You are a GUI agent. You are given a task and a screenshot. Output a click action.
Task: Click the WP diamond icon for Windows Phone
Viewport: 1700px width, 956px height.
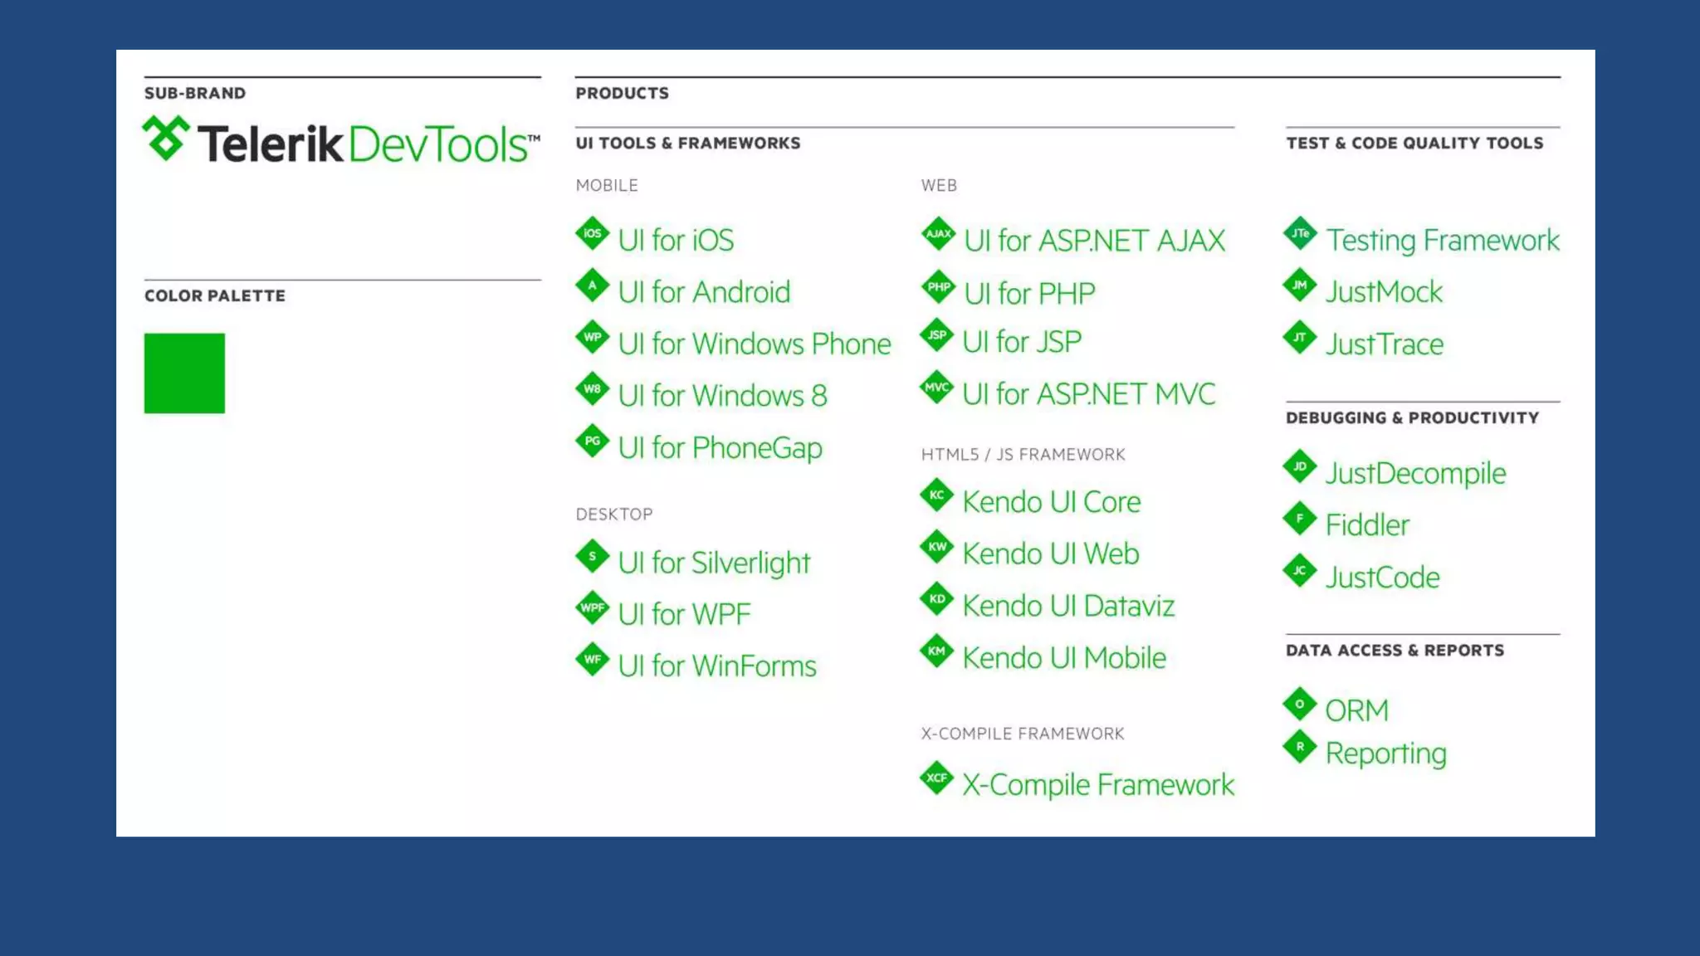tap(592, 337)
